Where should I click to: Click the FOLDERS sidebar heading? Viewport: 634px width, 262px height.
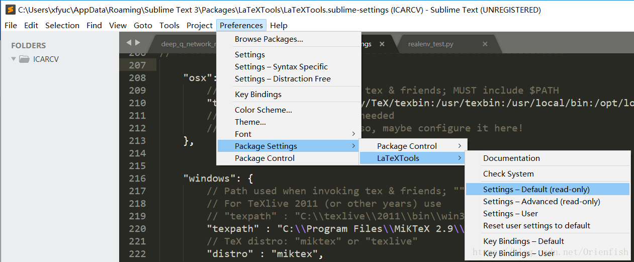(29, 45)
